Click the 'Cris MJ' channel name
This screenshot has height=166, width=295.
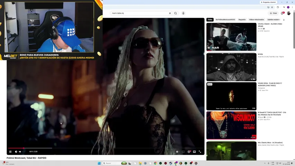point(260,29)
